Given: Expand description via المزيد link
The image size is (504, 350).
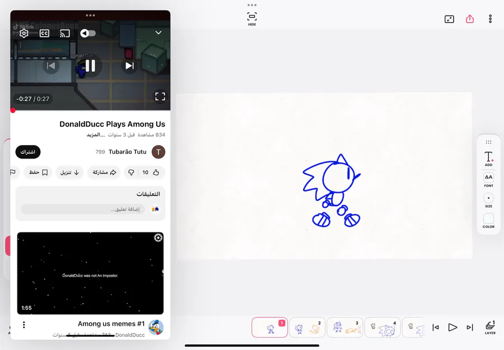Looking at the screenshot, I should 95,134.
